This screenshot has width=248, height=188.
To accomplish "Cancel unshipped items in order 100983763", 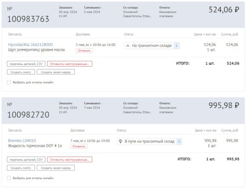I will point(70,64).
